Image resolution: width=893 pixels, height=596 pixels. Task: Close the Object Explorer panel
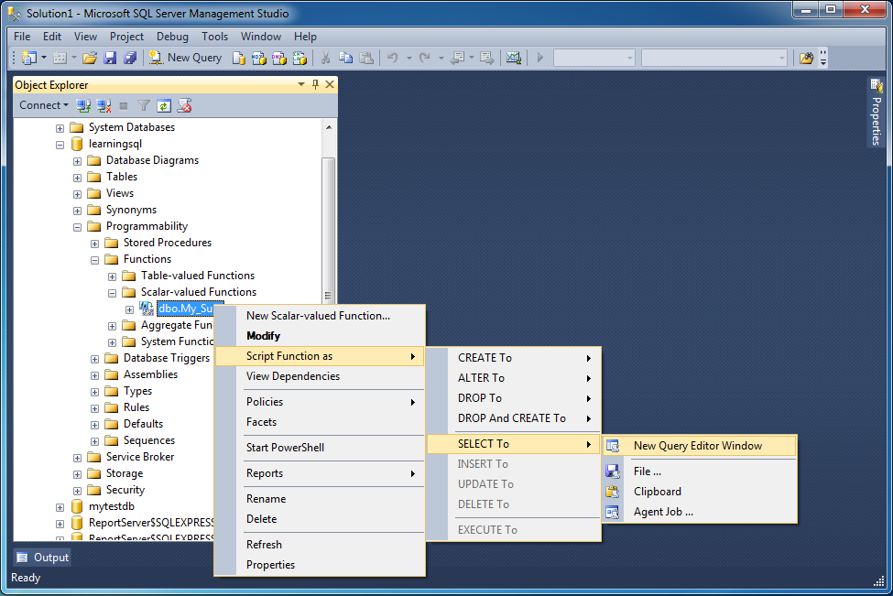[x=330, y=84]
